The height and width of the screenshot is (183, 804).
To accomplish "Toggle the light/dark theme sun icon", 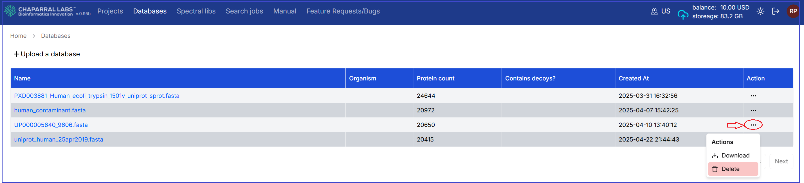I will (x=760, y=11).
